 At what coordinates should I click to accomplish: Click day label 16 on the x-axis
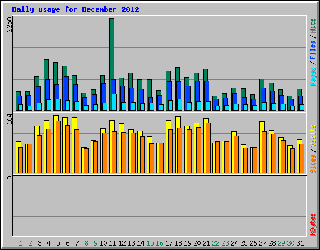click(x=159, y=243)
